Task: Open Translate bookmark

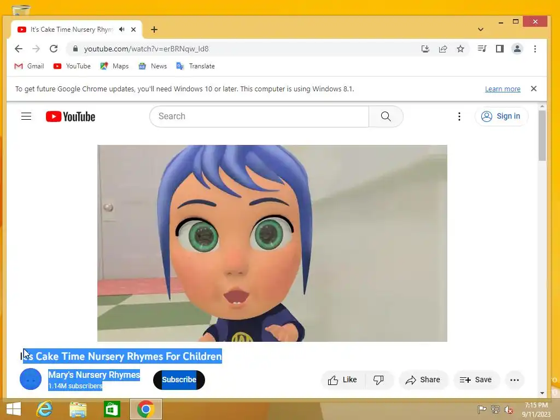Action: click(x=195, y=66)
